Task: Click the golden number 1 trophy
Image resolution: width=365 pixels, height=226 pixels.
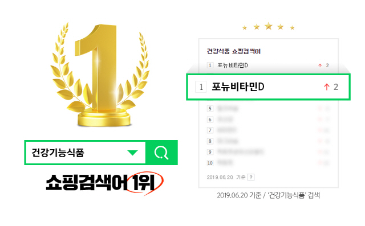Action: click(x=100, y=75)
